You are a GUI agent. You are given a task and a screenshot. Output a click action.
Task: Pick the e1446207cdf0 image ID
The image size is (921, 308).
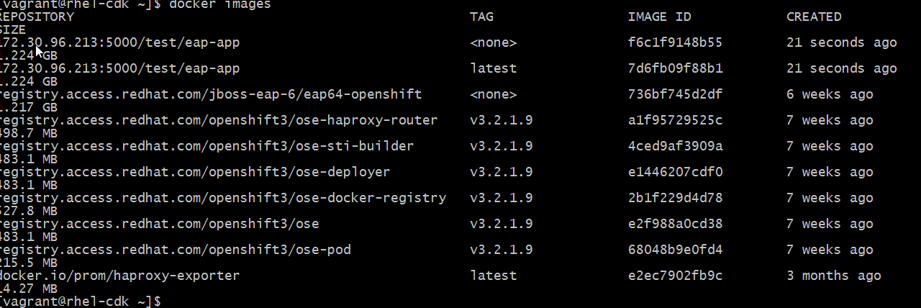(675, 172)
